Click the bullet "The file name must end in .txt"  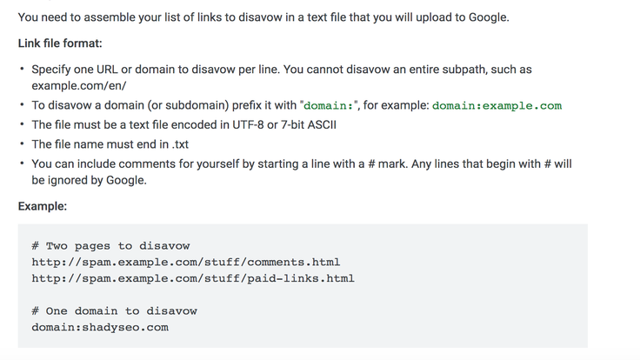110,144
